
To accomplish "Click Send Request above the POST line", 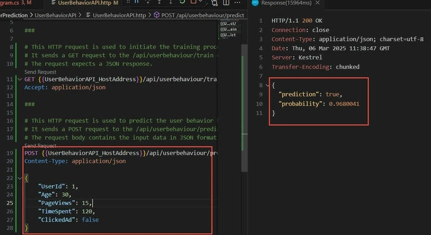I will pyautogui.click(x=40, y=146).
